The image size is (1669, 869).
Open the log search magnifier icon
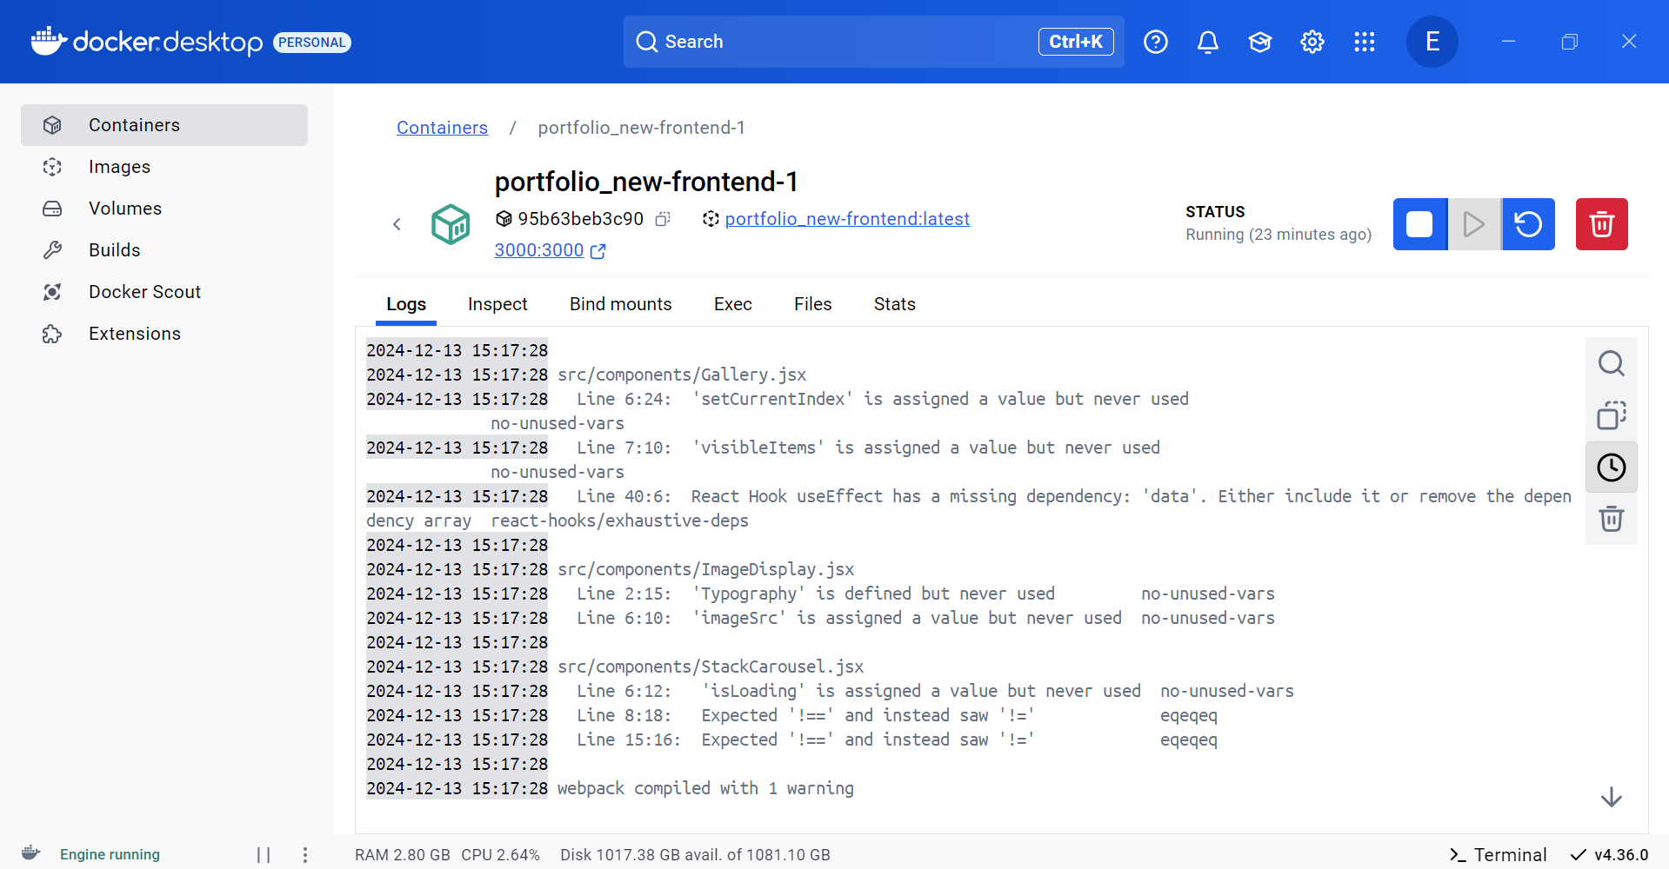coord(1612,363)
